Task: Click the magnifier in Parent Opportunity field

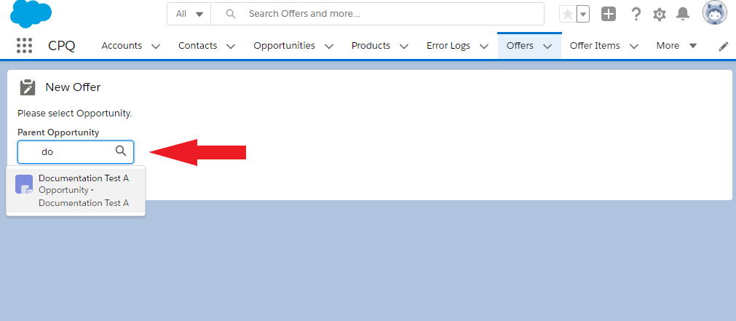Action: 121,151
